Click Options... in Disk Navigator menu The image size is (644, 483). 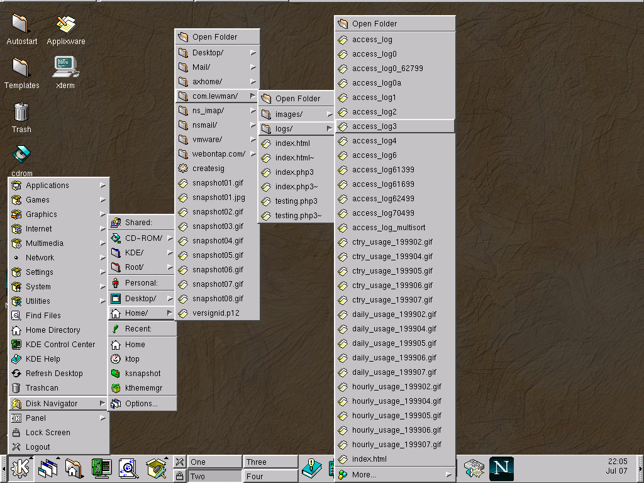[142, 404]
